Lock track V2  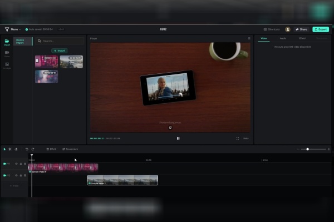tap(21, 175)
